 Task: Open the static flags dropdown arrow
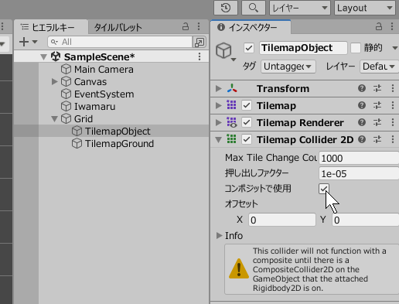click(x=394, y=48)
